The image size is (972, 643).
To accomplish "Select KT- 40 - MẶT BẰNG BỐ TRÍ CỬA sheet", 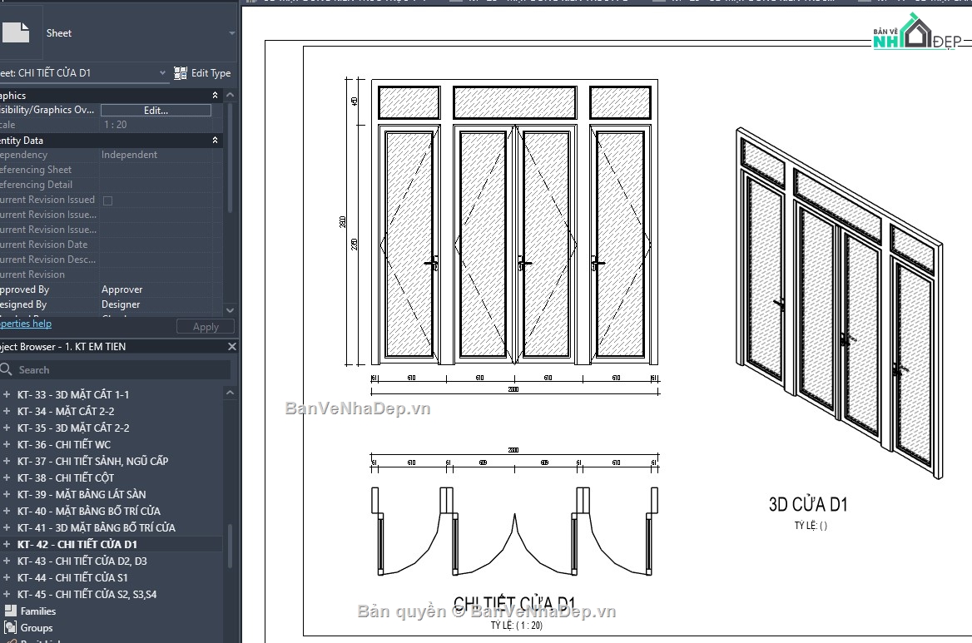I will click(x=89, y=511).
